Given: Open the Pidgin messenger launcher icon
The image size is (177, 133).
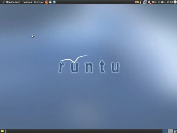Looking at the screenshot, I should tap(50, 2).
